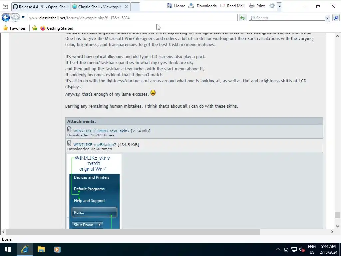Click 'Downloaded 3566 times' text
The width and height of the screenshot is (341, 256).
pyautogui.click(x=90, y=149)
